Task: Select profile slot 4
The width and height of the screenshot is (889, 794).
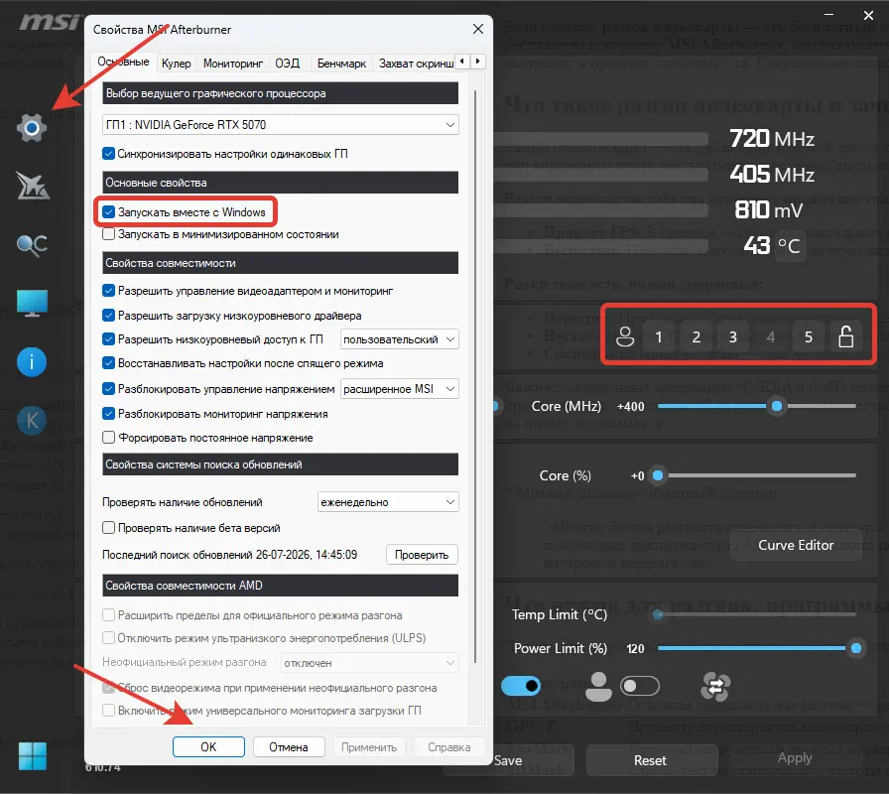Action: point(771,337)
